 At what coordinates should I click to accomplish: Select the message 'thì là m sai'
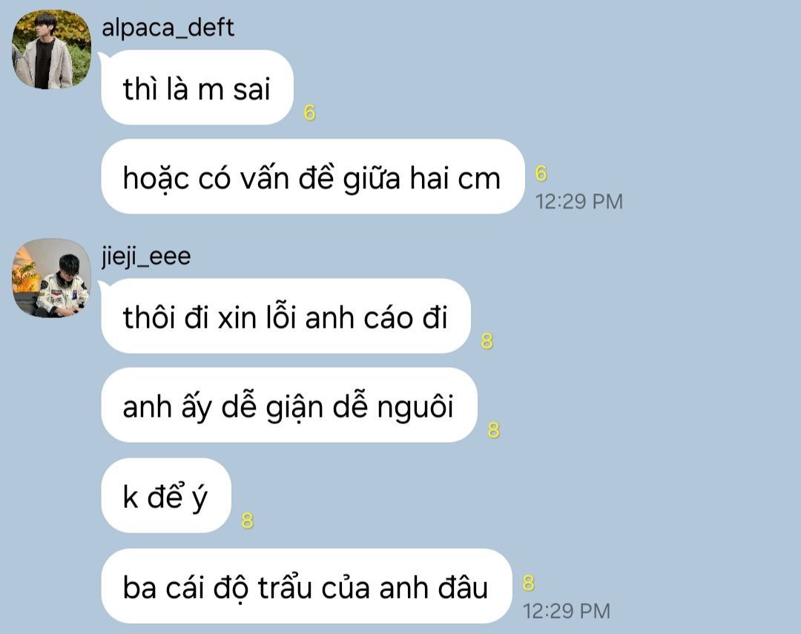click(x=197, y=87)
